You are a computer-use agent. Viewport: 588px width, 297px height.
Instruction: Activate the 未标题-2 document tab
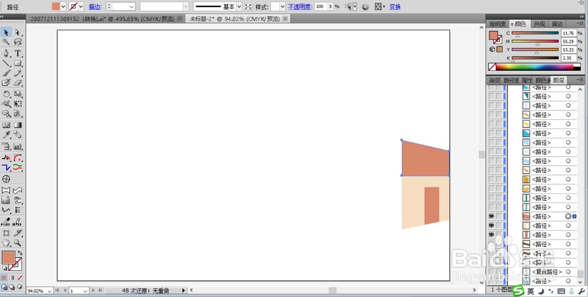(x=238, y=19)
